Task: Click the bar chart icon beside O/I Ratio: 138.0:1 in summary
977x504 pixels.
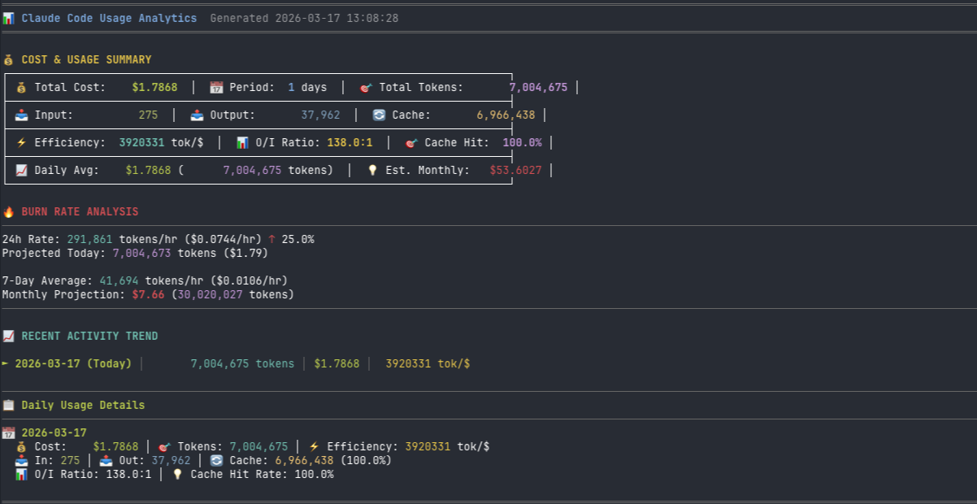Action: (242, 143)
